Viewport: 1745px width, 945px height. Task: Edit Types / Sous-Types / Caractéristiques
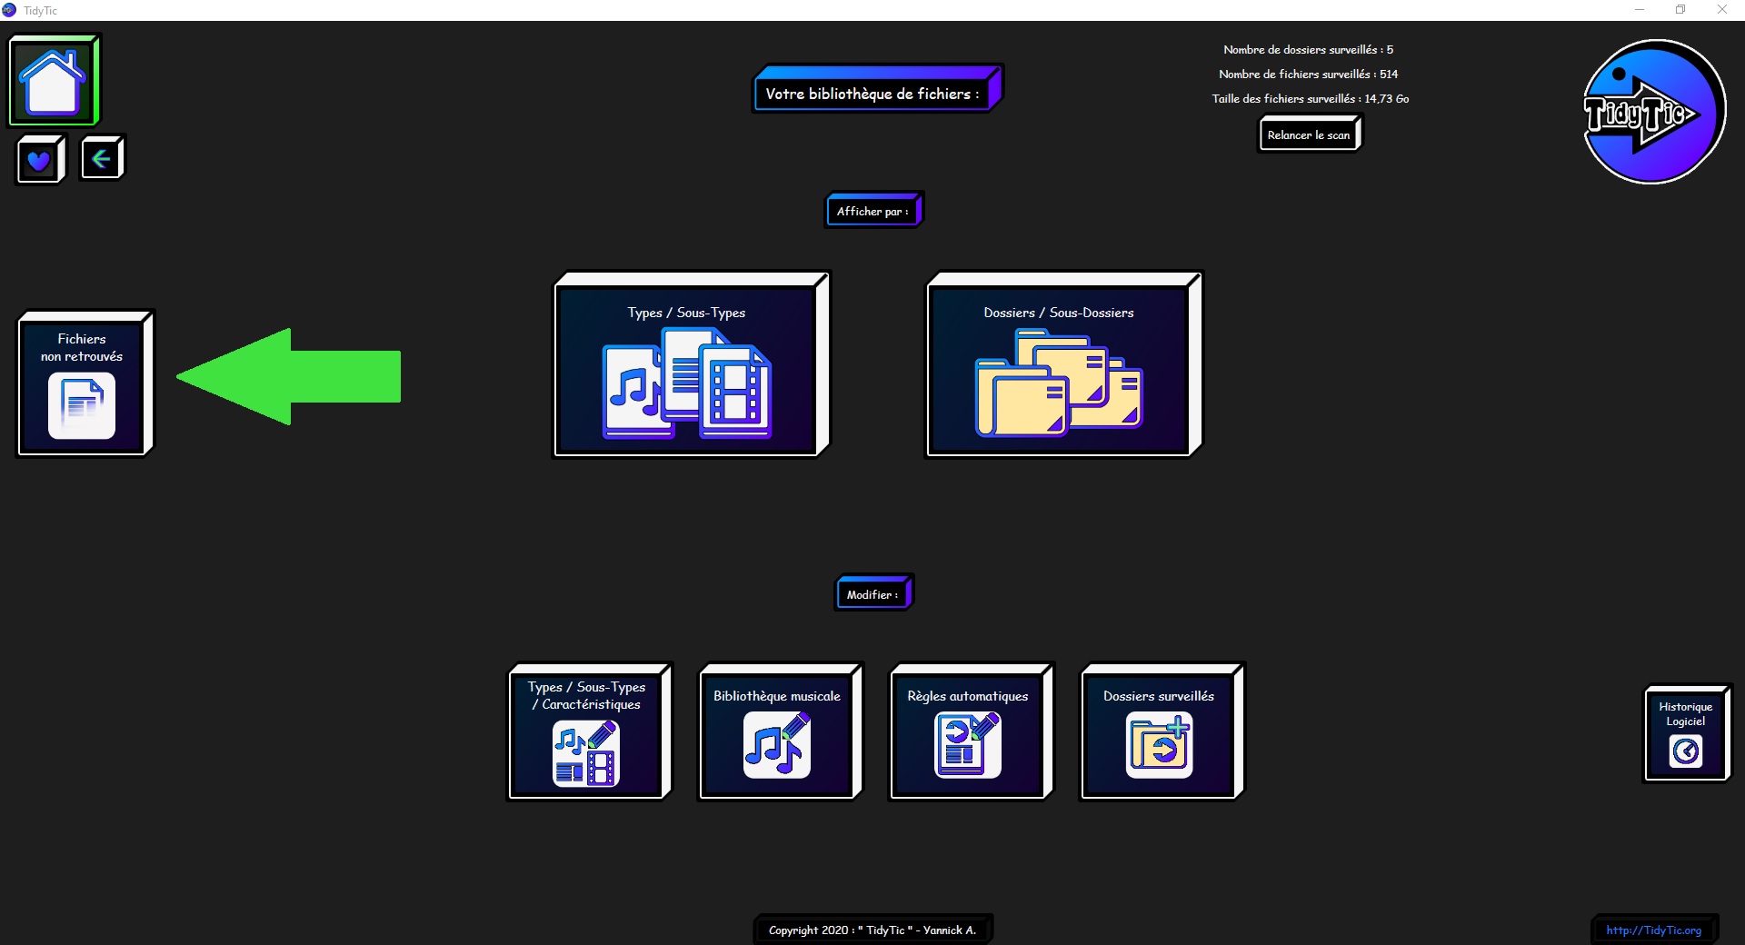tap(589, 732)
